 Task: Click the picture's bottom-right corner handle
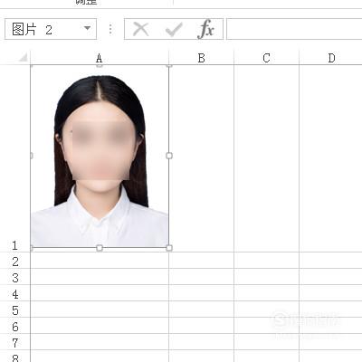pos(169,248)
